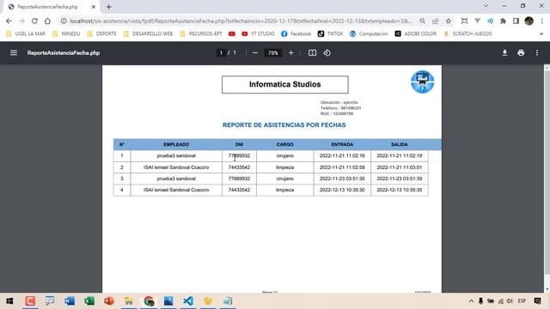Open the DEPORTE bookmark folder
Screen dimensions: 550x309
[x=101, y=33]
